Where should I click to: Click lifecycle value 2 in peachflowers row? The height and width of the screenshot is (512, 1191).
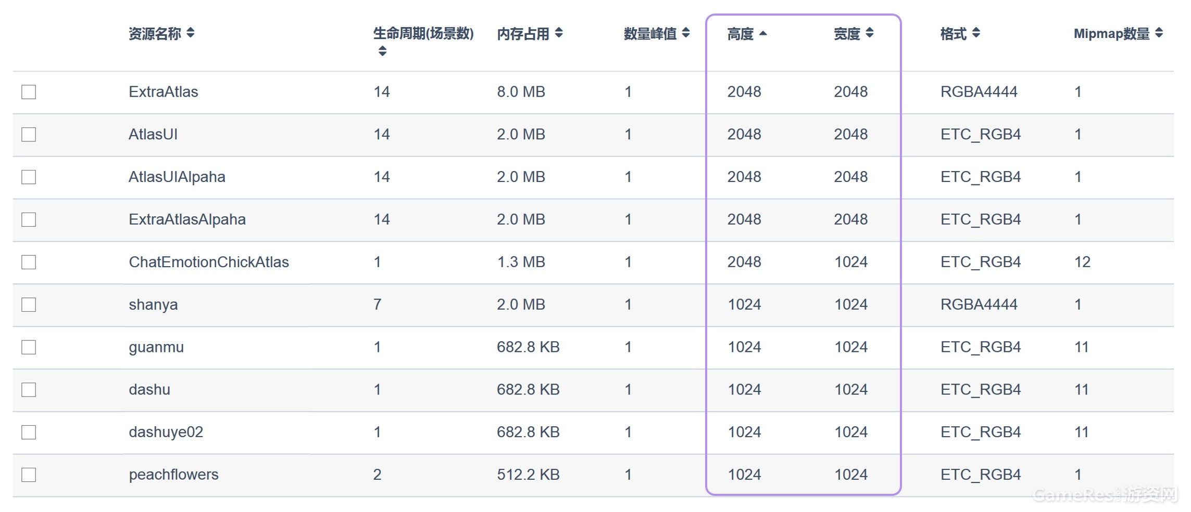click(x=378, y=475)
